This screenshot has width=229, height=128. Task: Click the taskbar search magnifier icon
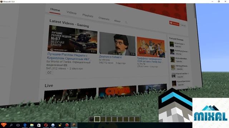point(11,125)
